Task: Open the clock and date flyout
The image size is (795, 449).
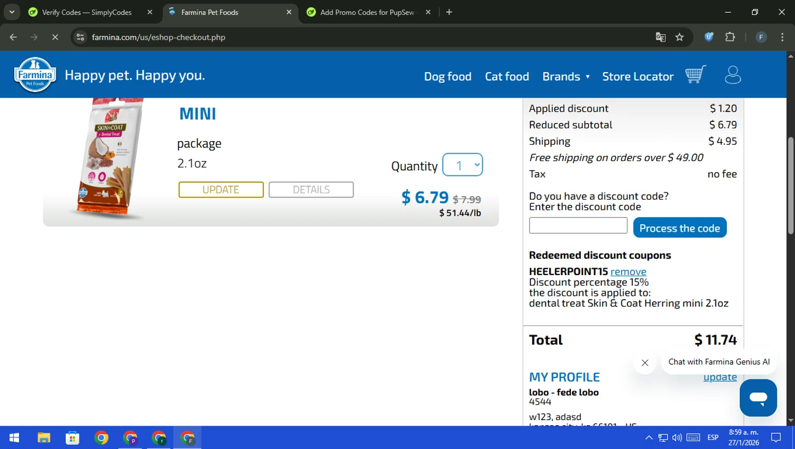Action: pos(744,438)
